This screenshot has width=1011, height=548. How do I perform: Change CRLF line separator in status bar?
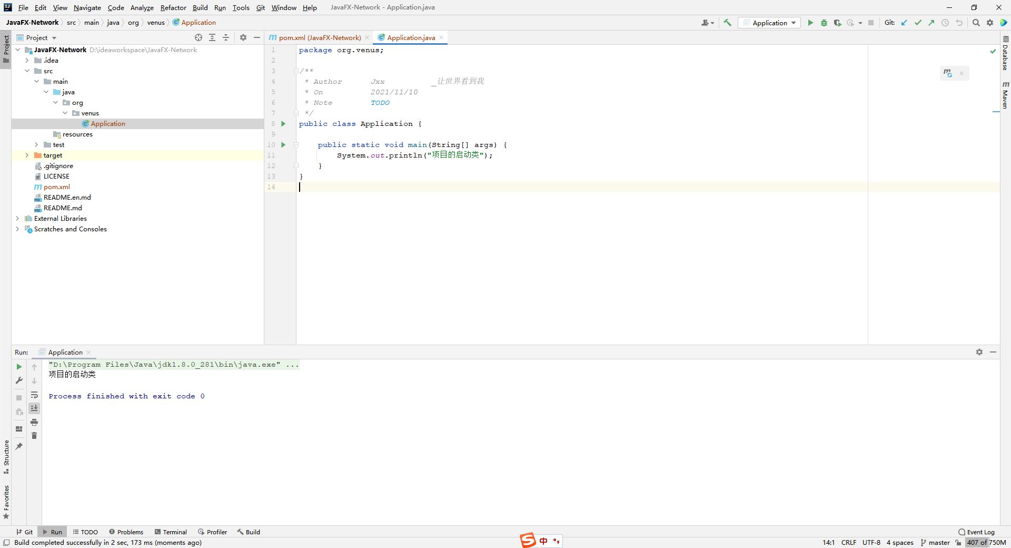click(848, 542)
